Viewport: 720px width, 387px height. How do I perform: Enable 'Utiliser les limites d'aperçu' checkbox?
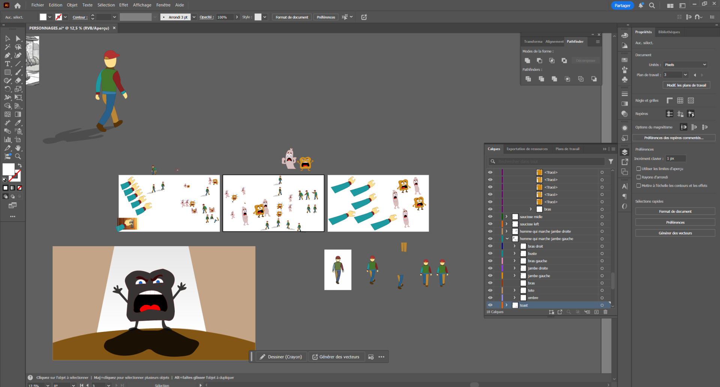click(x=638, y=169)
